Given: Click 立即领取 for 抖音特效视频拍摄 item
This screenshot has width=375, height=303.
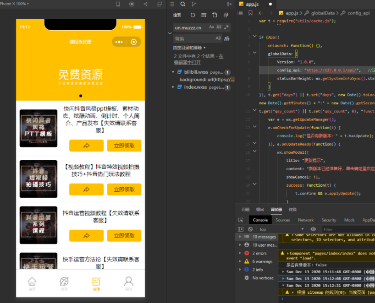Looking at the screenshot, I should pos(124,189).
